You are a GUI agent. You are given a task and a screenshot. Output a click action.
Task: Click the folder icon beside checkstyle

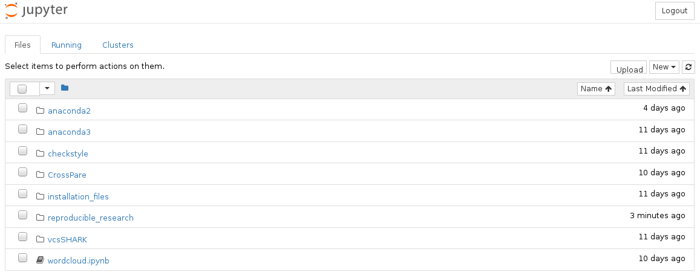click(x=41, y=154)
